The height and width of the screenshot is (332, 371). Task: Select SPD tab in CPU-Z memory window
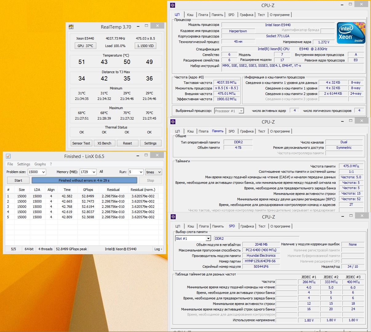232,131
